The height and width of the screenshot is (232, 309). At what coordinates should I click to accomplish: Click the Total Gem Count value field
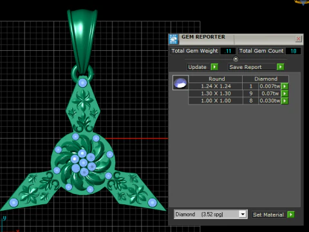coord(293,51)
